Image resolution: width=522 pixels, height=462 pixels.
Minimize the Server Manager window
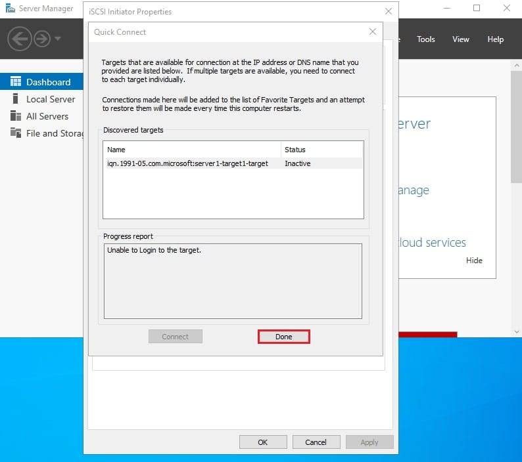click(447, 8)
